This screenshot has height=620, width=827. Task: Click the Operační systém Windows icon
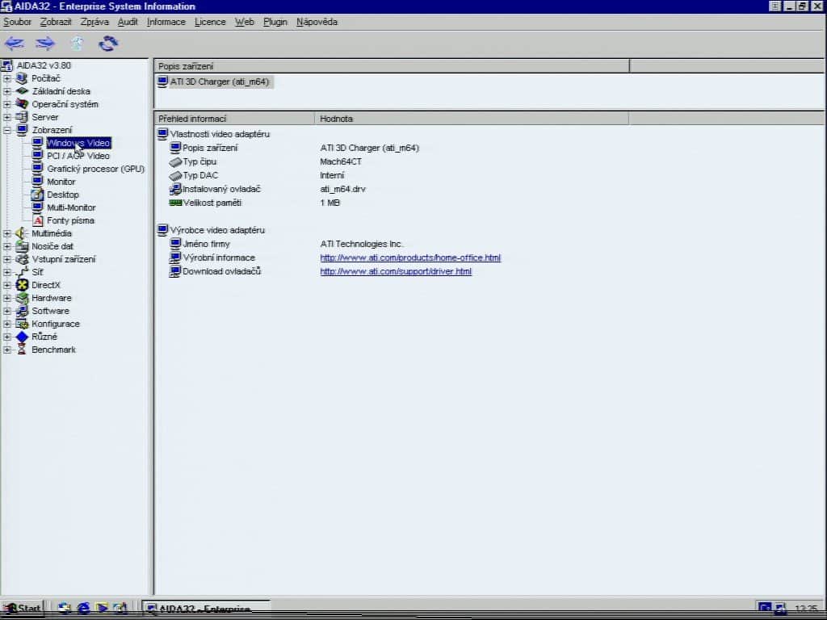click(22, 104)
